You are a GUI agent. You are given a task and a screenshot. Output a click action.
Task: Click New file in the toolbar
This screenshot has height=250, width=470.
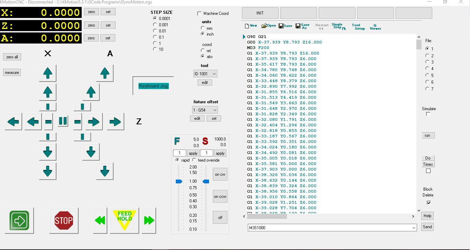[251, 26]
